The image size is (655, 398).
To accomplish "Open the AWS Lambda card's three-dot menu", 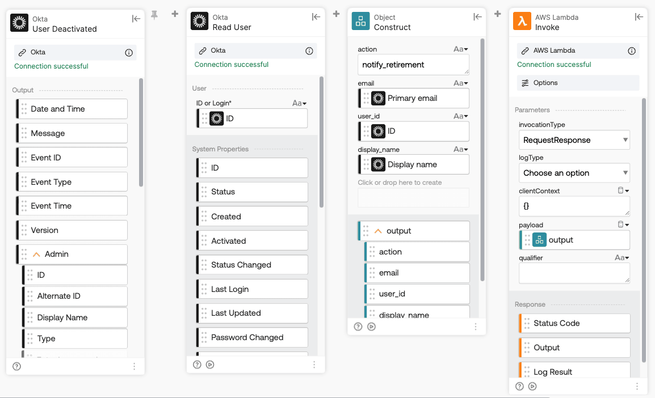I will coord(637,386).
